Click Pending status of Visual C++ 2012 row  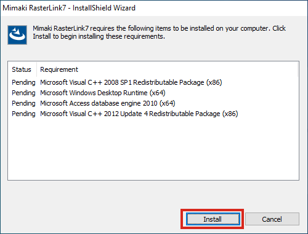pos(23,114)
